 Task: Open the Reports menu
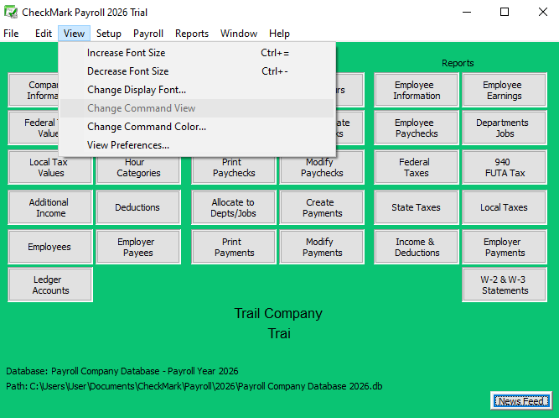point(192,34)
